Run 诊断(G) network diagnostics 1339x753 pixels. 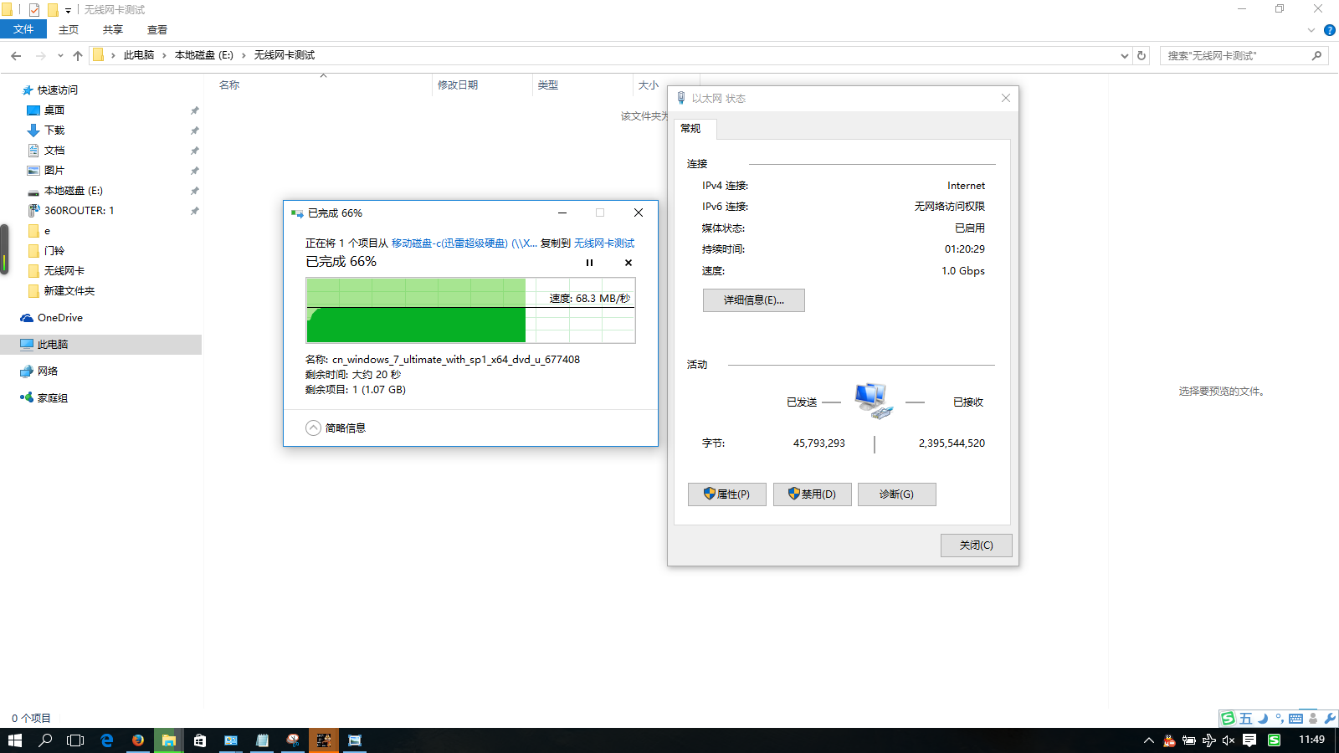coord(897,494)
